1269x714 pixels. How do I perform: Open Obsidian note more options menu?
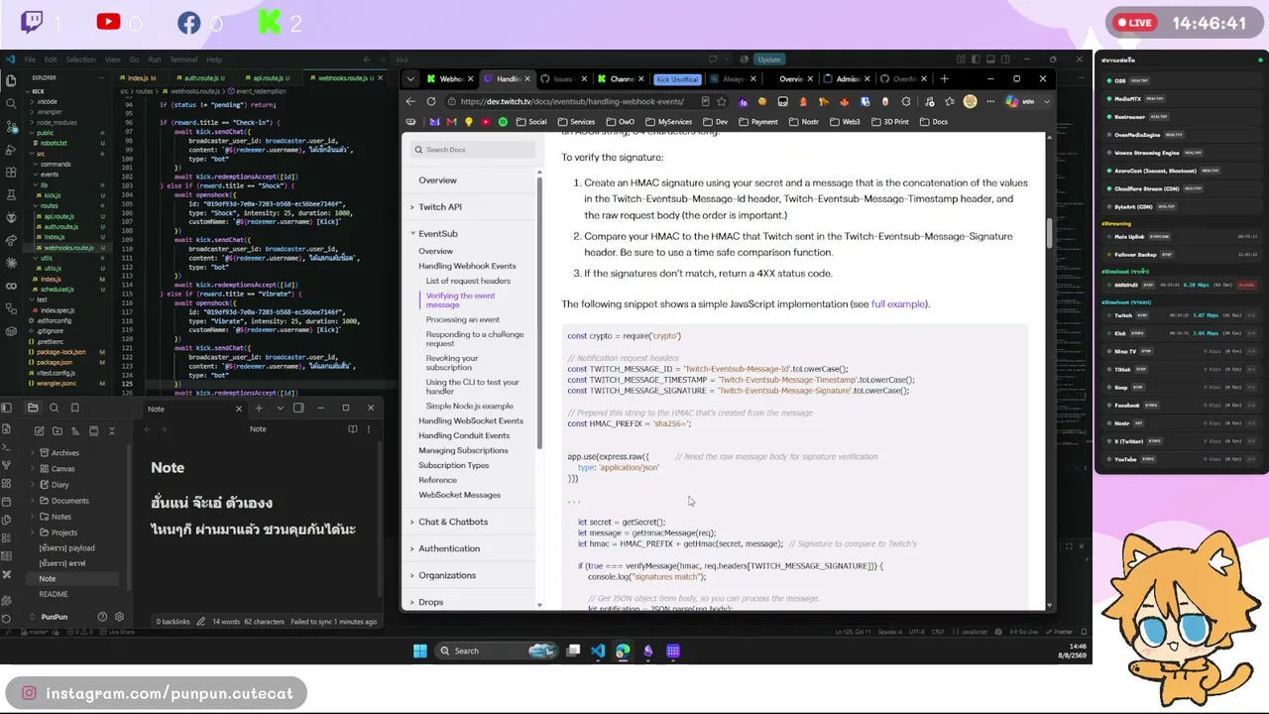click(369, 429)
